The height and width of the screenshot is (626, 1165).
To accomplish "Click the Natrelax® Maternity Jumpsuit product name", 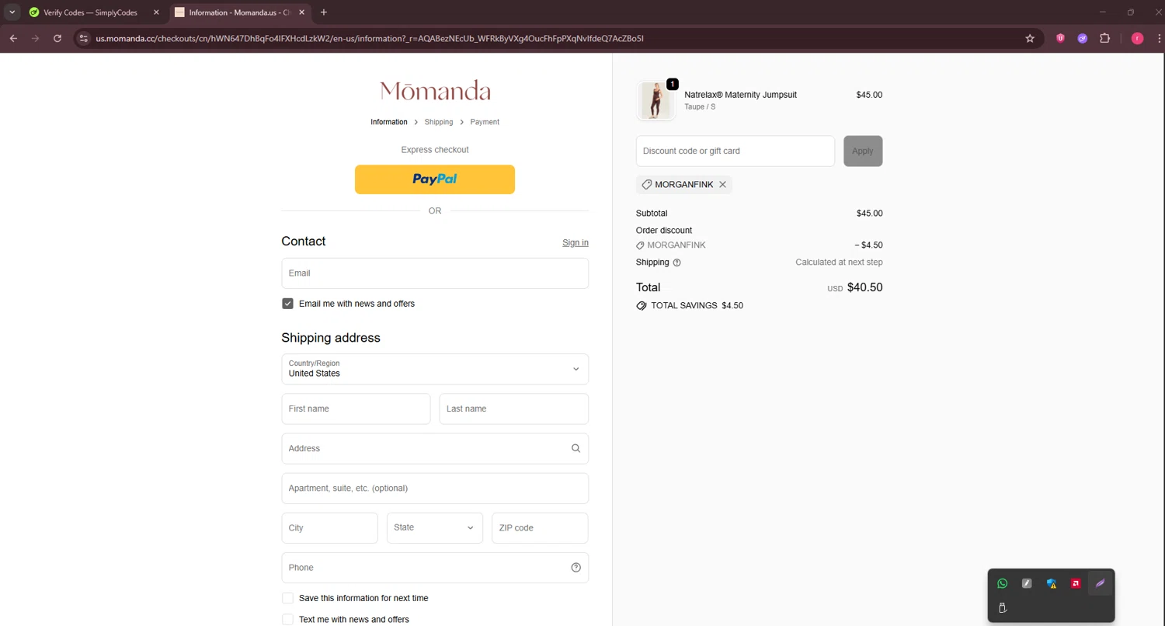I will (x=740, y=95).
